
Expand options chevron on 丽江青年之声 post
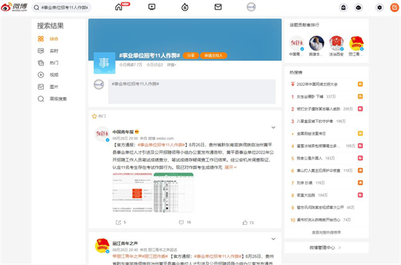(273, 239)
